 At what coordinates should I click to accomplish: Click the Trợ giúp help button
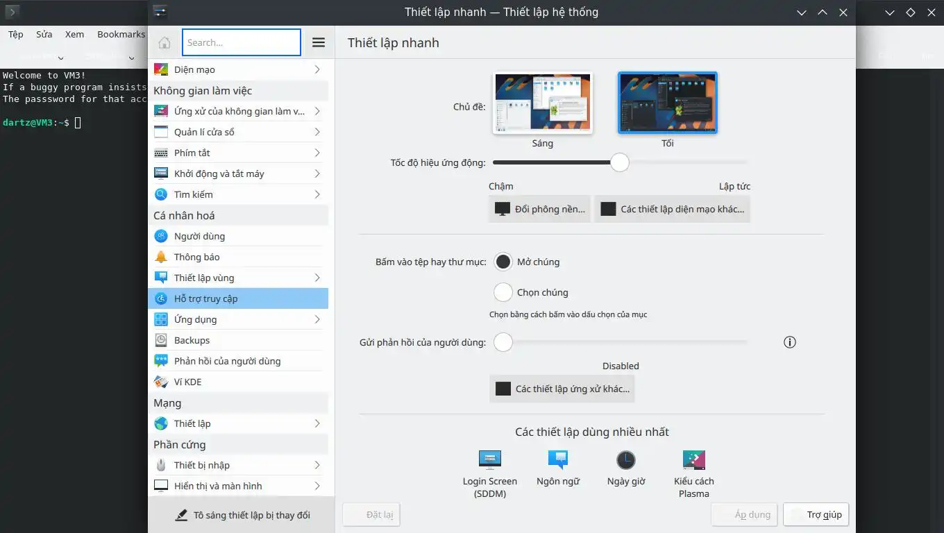point(816,514)
